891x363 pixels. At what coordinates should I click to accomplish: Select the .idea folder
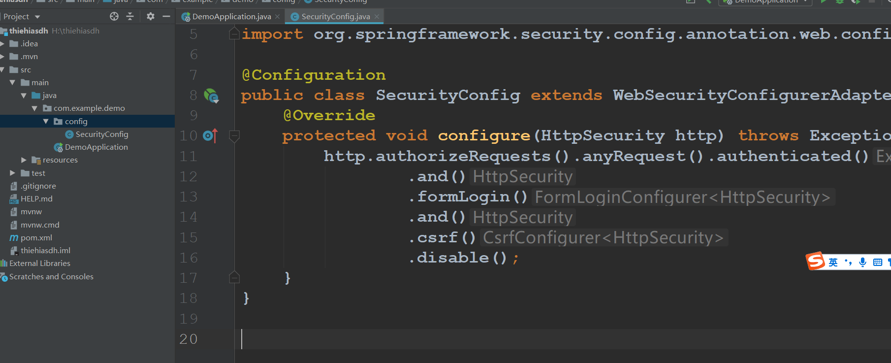coord(29,43)
